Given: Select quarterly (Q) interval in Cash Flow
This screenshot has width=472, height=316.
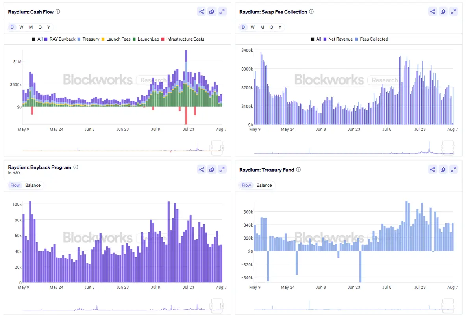Looking at the screenshot, I should tap(40, 27).
